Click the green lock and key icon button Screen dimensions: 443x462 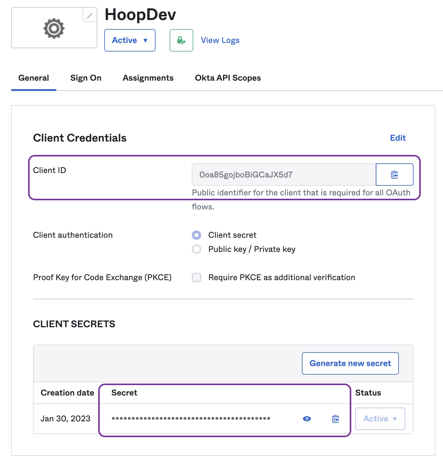click(x=181, y=40)
